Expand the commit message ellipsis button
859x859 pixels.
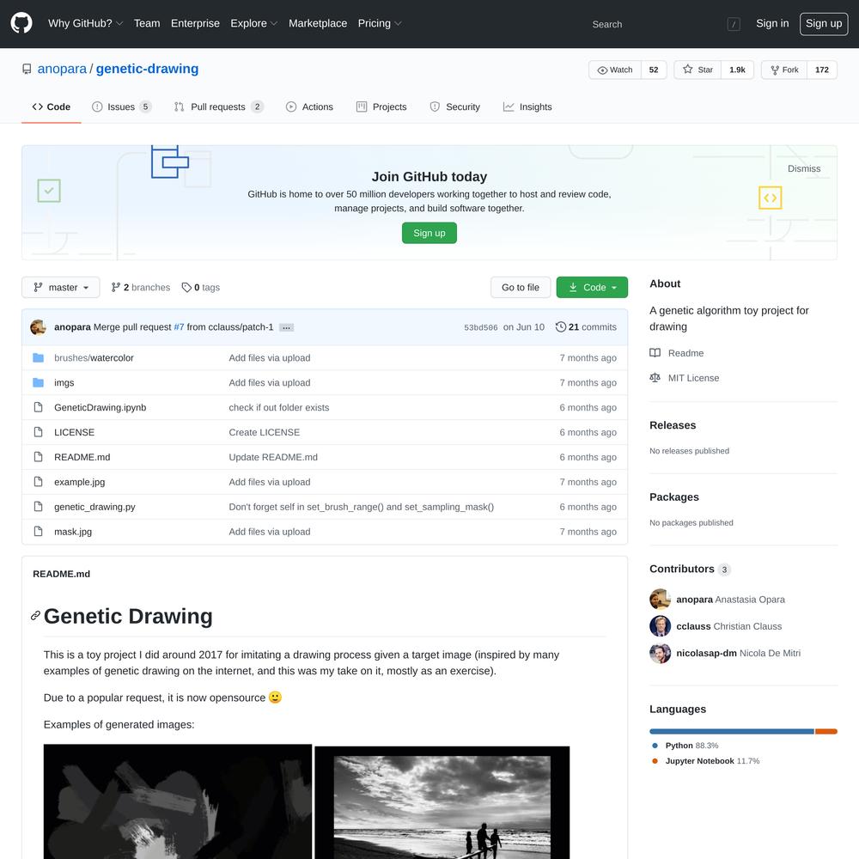(286, 327)
